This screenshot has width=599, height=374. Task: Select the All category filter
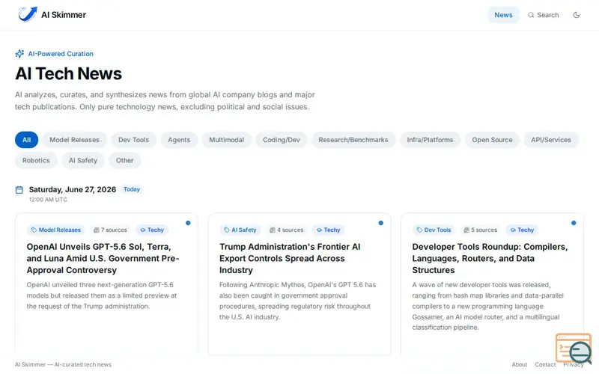pyautogui.click(x=26, y=140)
